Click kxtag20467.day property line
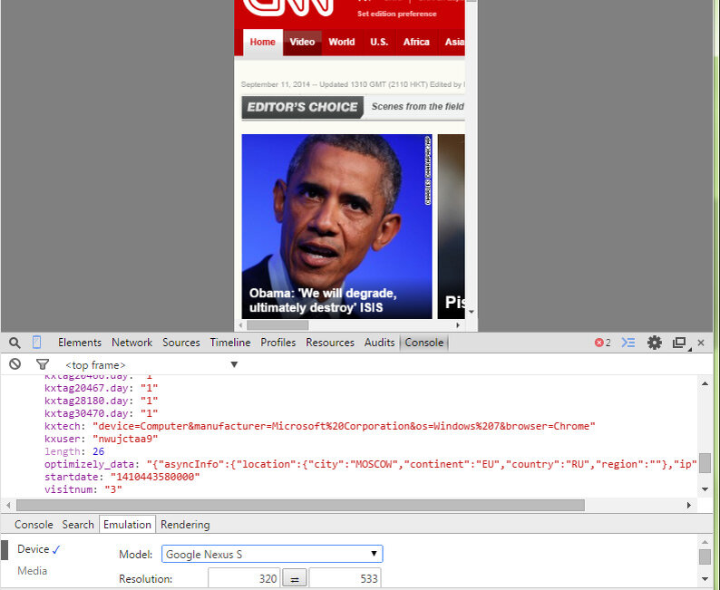This screenshot has height=590, width=720. [101, 388]
